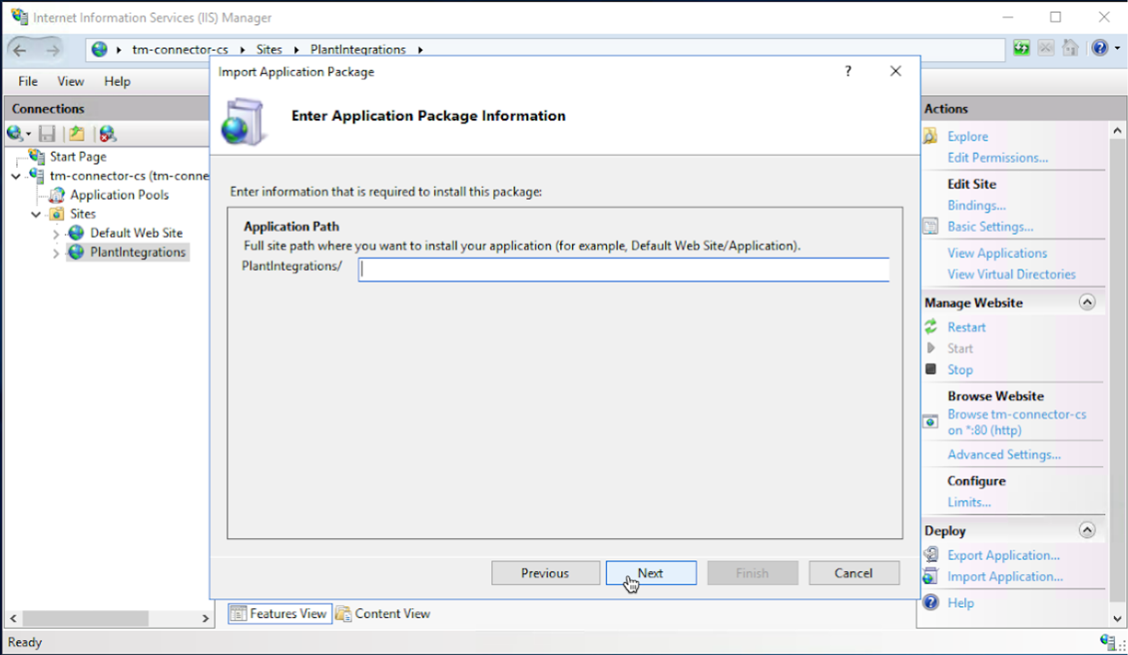Screen dimensions: 1128x655
Task: Click the Refresh icon in the address bar
Action: pyautogui.click(x=1021, y=48)
